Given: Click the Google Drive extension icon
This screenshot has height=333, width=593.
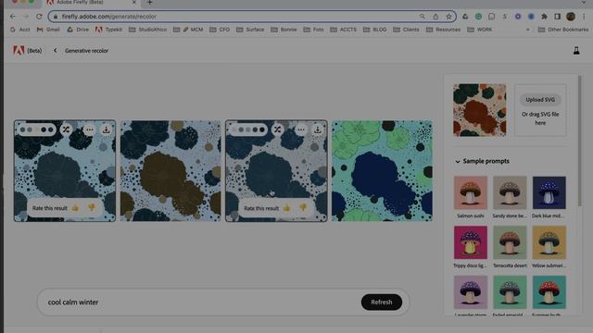Looking at the screenshot, I should [x=465, y=17].
